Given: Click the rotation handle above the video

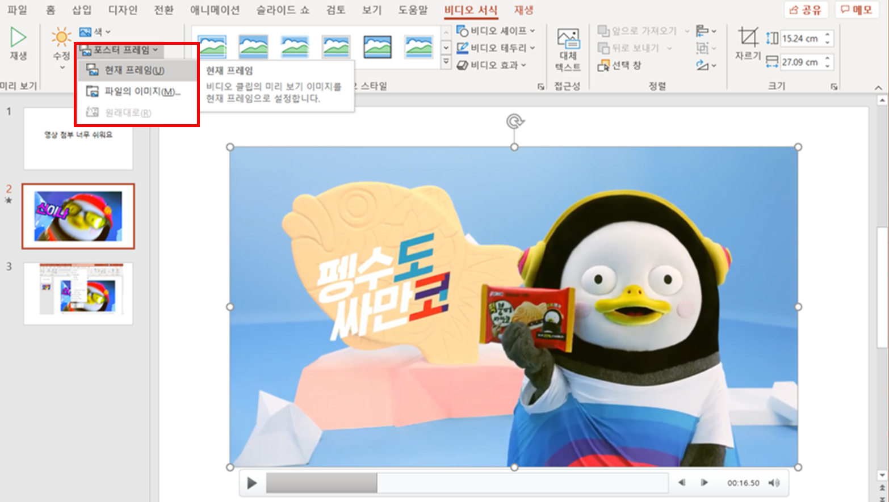Looking at the screenshot, I should pos(514,121).
